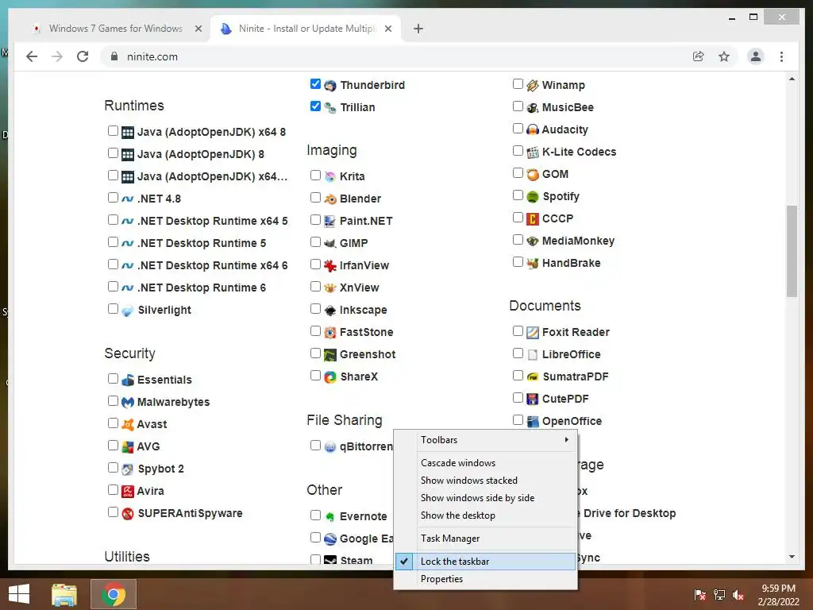Image resolution: width=813 pixels, height=610 pixels.
Task: Click the Greenshot app icon
Action: click(330, 355)
